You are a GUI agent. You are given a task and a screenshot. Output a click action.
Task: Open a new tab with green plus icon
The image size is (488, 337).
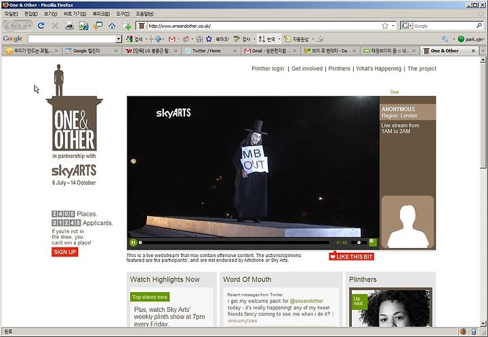[127, 26]
